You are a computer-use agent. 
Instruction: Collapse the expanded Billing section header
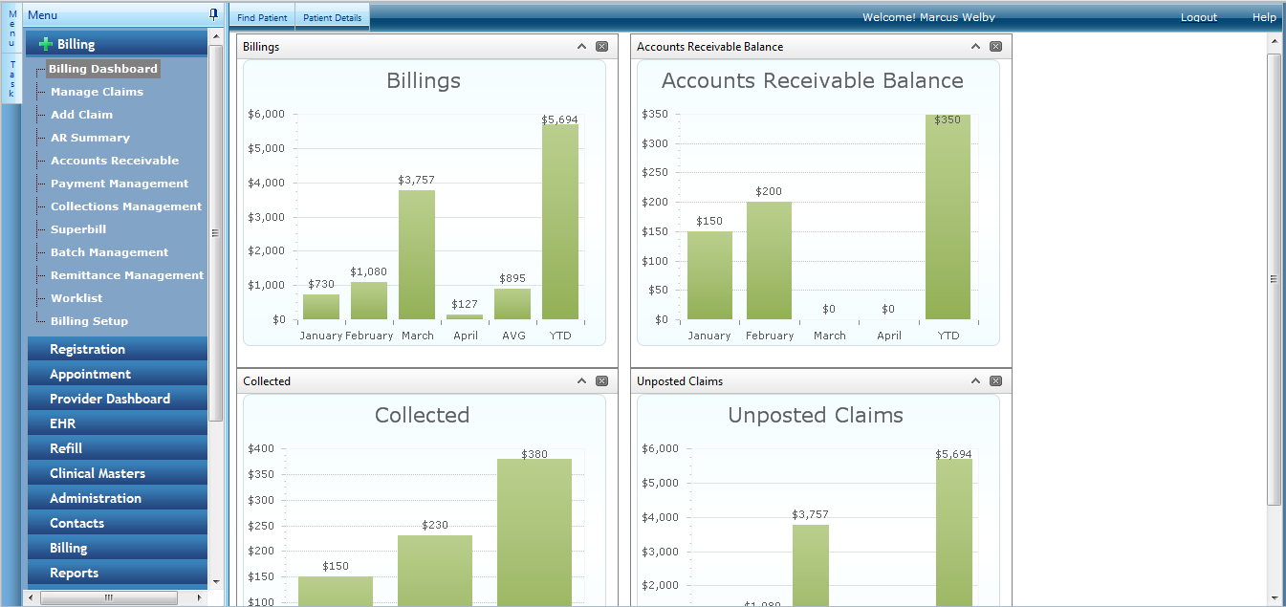point(118,44)
